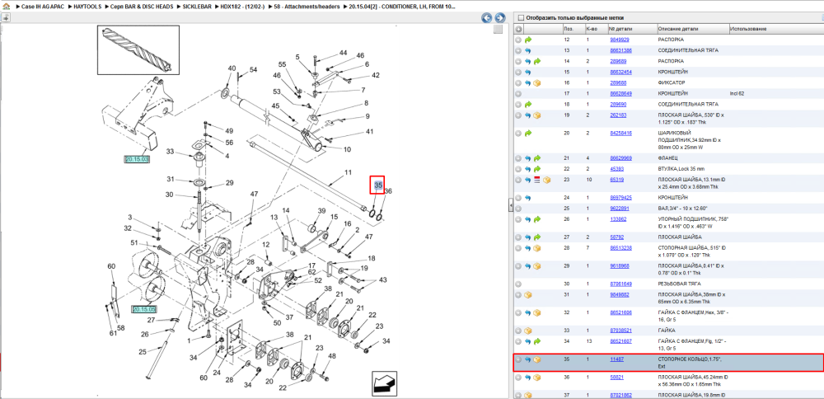Select callout 11 on the long rod

pyautogui.click(x=348, y=172)
